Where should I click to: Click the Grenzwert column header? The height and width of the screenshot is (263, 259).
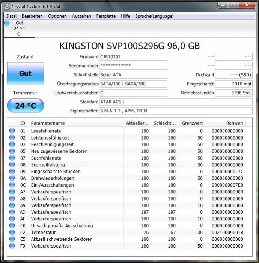pyautogui.click(x=191, y=123)
